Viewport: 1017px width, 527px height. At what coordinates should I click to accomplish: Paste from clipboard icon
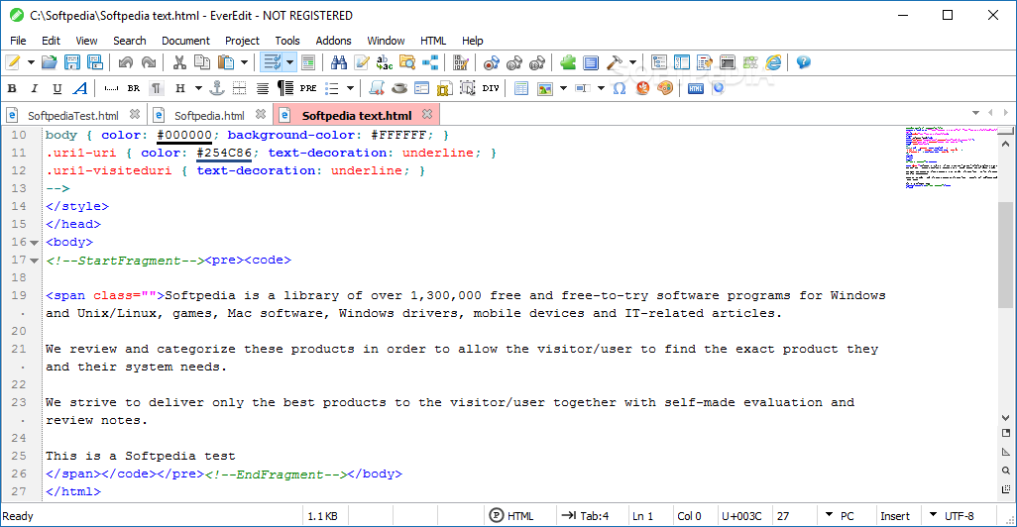coord(226,62)
